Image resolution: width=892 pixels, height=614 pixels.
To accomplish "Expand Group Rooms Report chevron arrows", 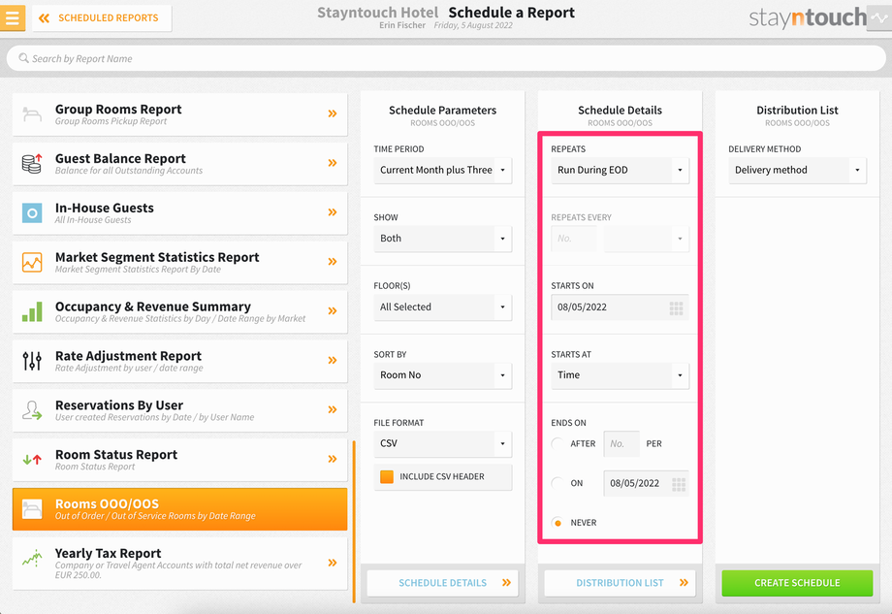I will click(333, 113).
